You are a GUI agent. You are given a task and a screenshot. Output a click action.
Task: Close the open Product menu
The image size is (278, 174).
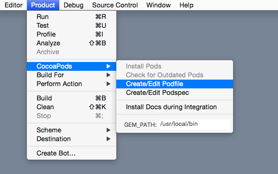43,5
